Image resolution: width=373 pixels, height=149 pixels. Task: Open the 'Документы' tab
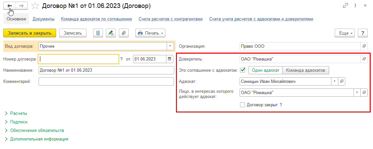coord(43,19)
